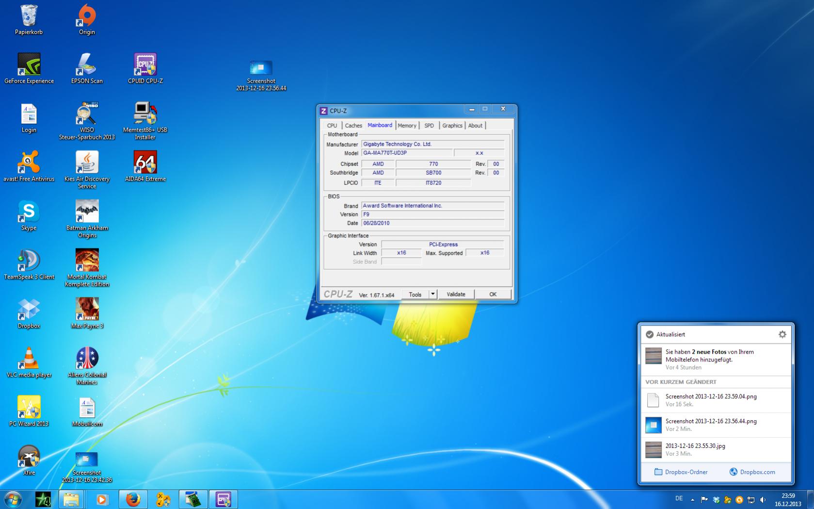Open the Dropbox-Ordner link
Image resolution: width=814 pixels, height=509 pixels.
pyautogui.click(x=681, y=472)
